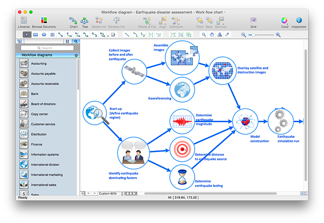The height and width of the screenshot is (223, 324).
Task: Select the arc connector tool
Action: (x=69, y=35)
